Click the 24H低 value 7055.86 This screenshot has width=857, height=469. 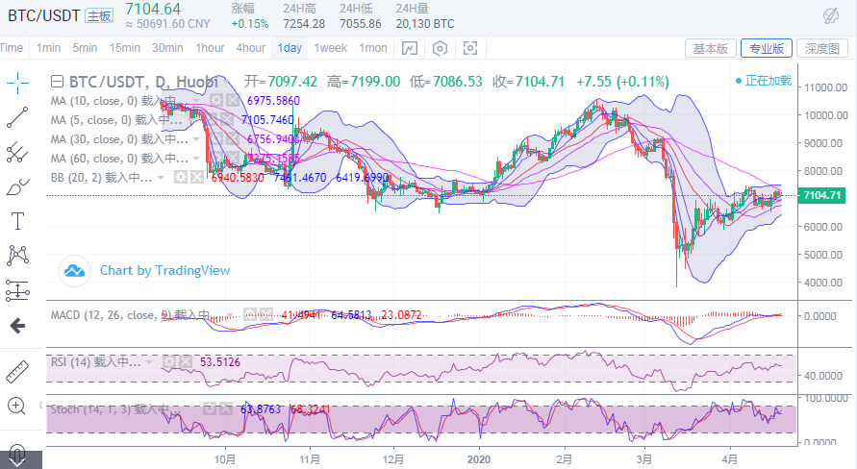[x=360, y=24]
